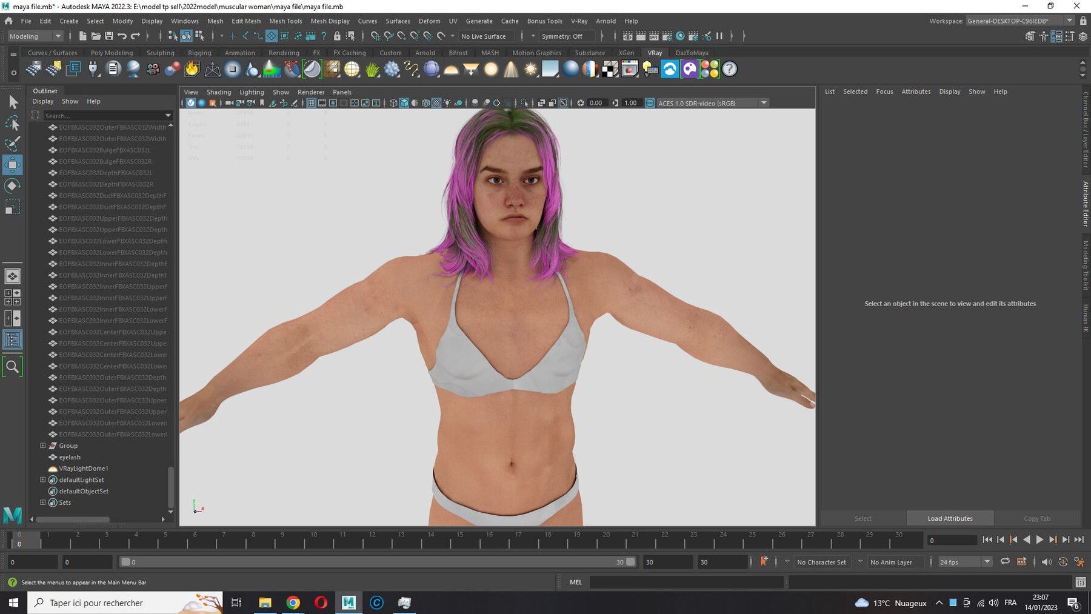The image size is (1091, 614).
Task: Toggle the lock selection icon
Action: click(337, 36)
